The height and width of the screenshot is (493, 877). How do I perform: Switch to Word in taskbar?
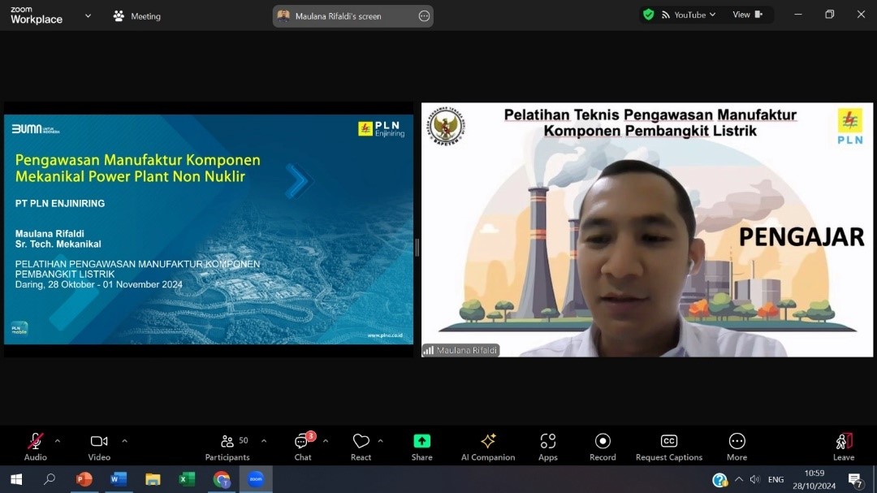pos(118,479)
